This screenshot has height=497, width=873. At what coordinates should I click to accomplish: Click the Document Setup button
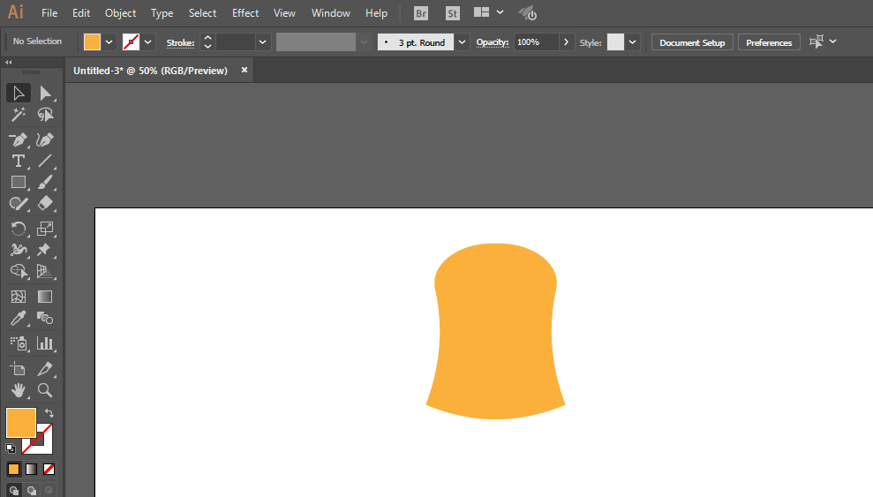click(x=692, y=42)
